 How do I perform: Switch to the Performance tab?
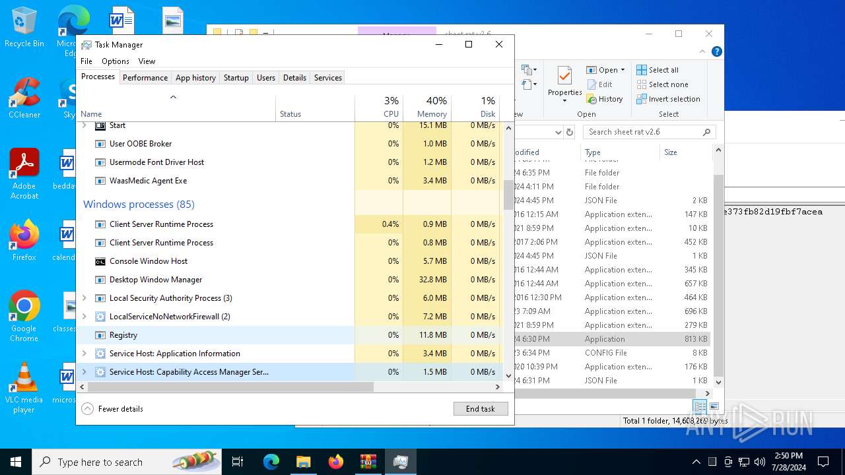point(145,78)
